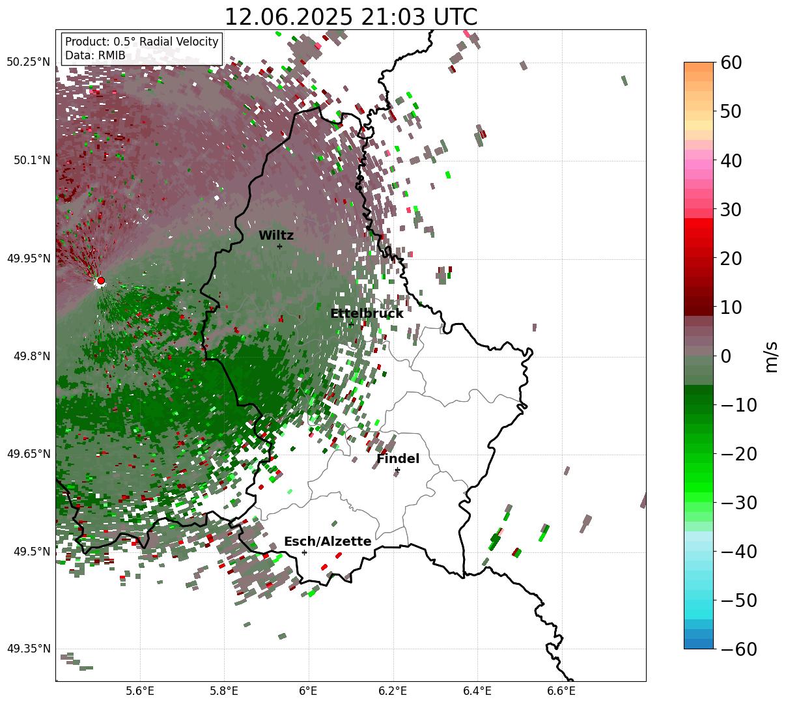Click the 50.25°N latitude label
Image resolution: width=786 pixels, height=704 pixels.
click(28, 63)
